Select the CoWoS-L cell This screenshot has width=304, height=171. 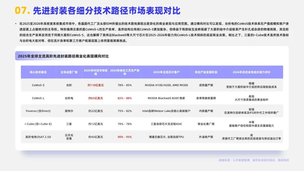click(38, 98)
